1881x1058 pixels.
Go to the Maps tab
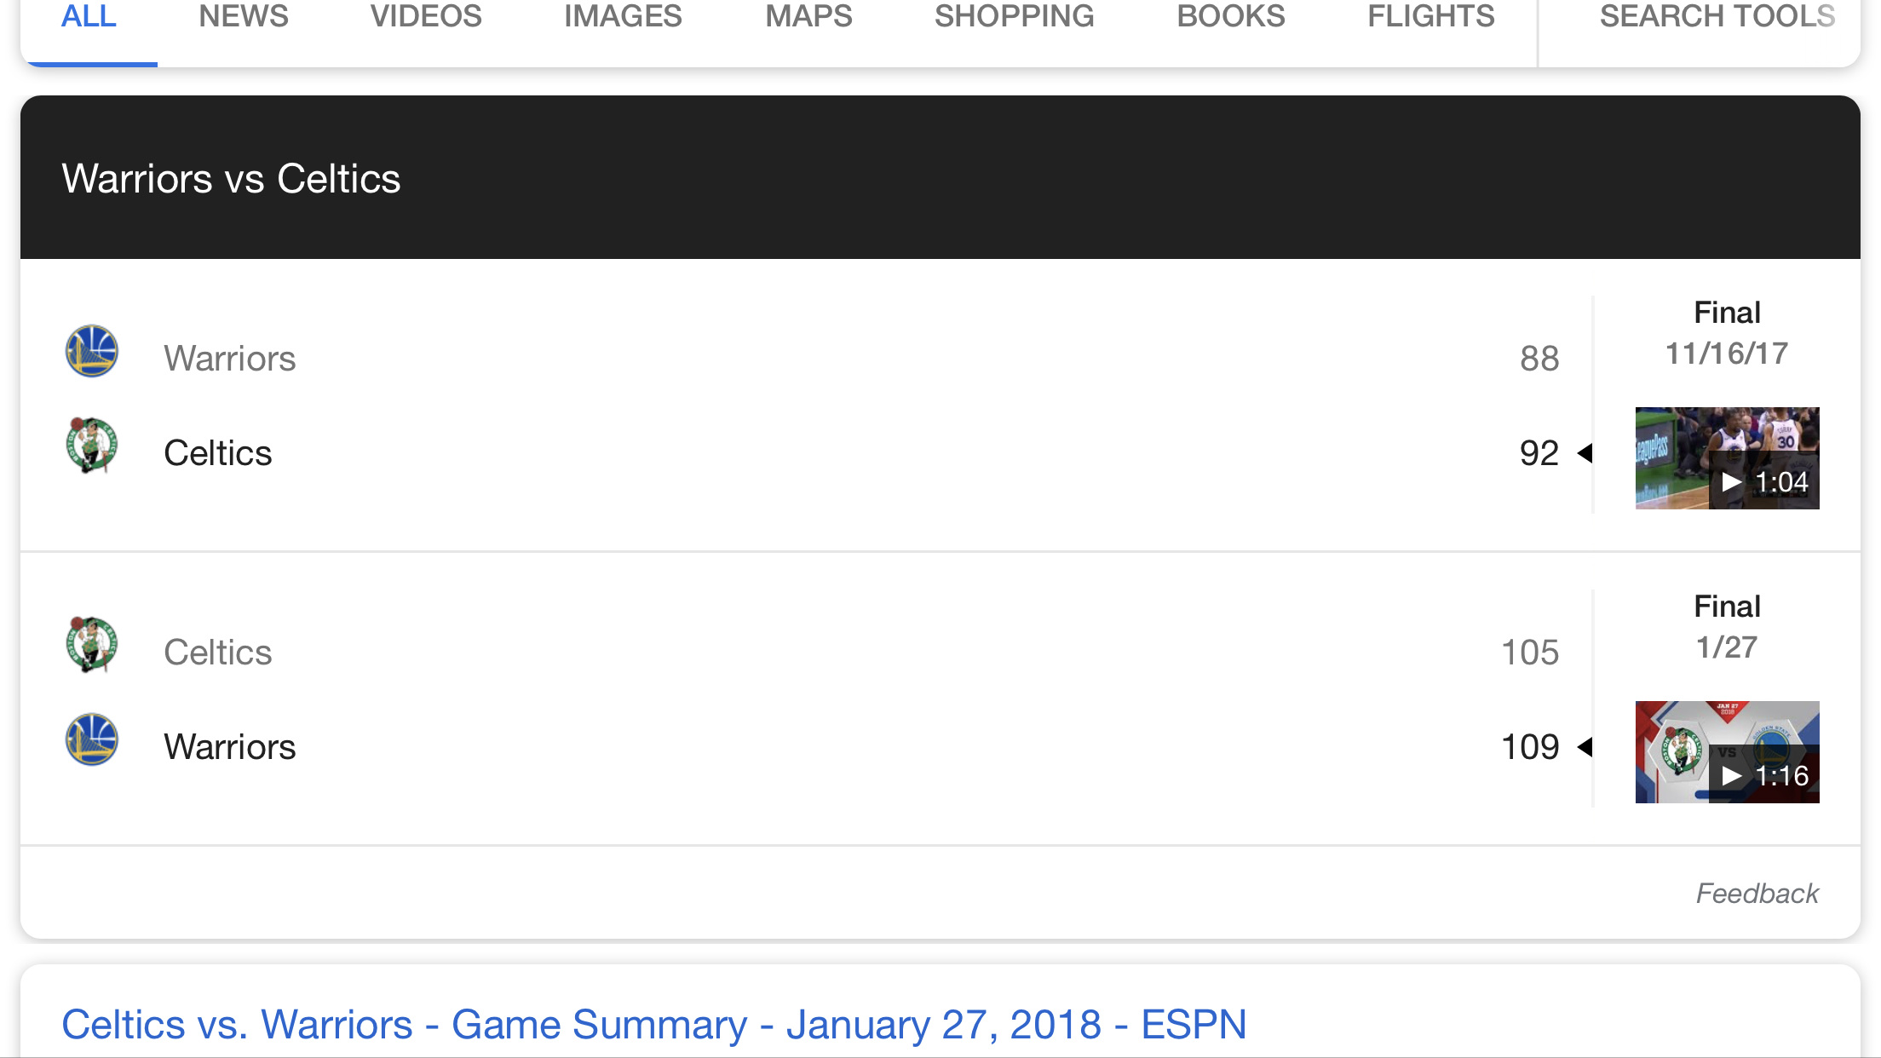pyautogui.click(x=808, y=17)
